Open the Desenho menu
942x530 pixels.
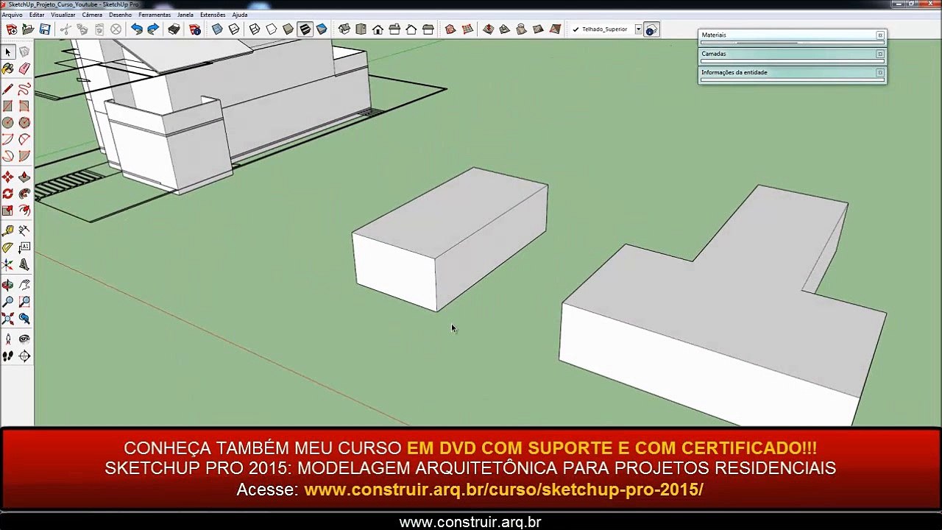[120, 15]
